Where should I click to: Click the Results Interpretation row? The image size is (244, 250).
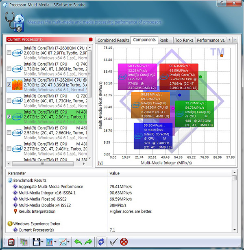point(119,211)
